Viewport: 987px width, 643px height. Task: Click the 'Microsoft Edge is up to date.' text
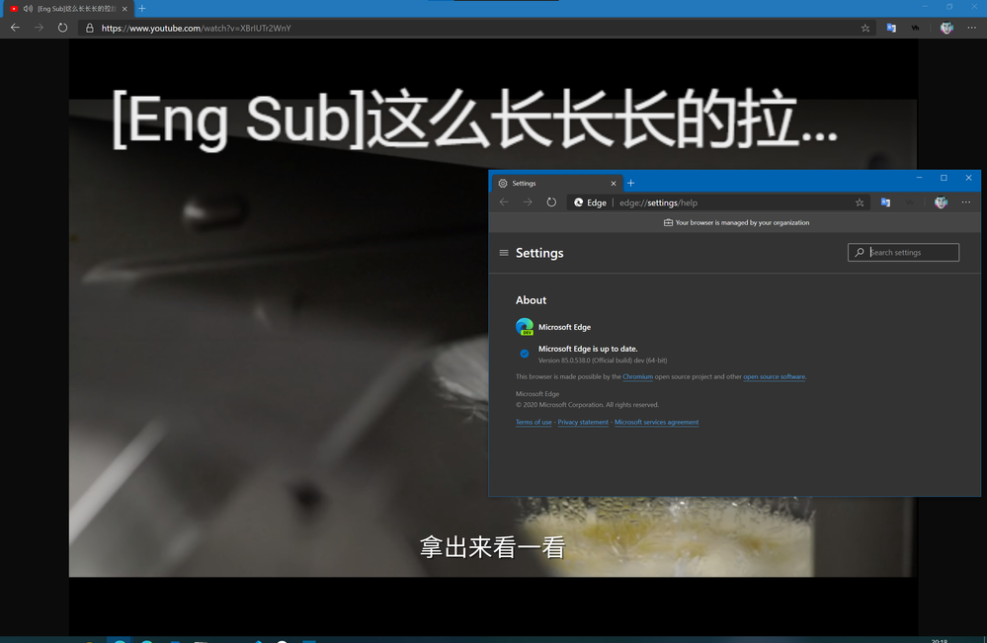point(588,349)
